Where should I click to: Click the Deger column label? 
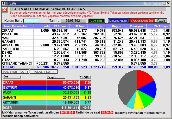point(56,77)
